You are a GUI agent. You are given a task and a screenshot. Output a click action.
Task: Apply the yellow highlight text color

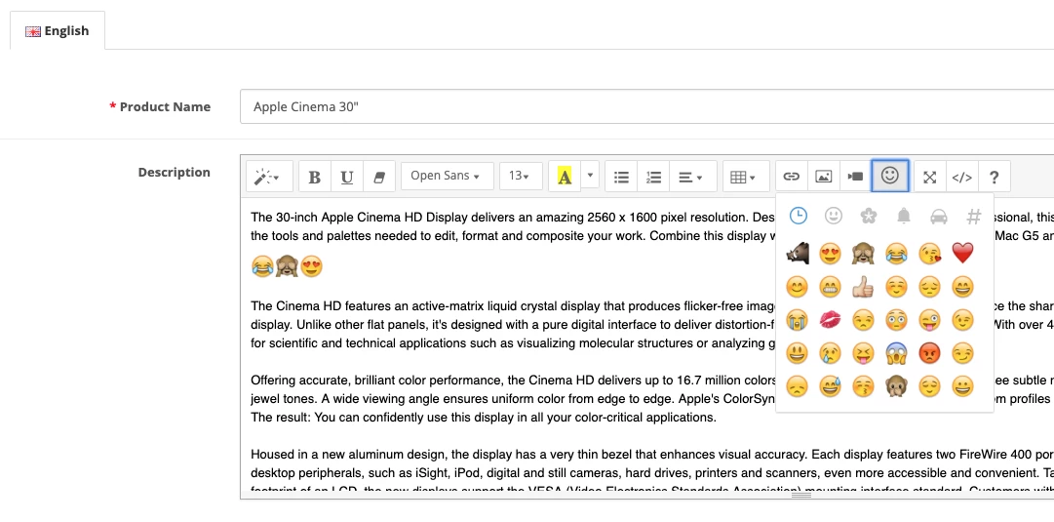click(x=565, y=177)
